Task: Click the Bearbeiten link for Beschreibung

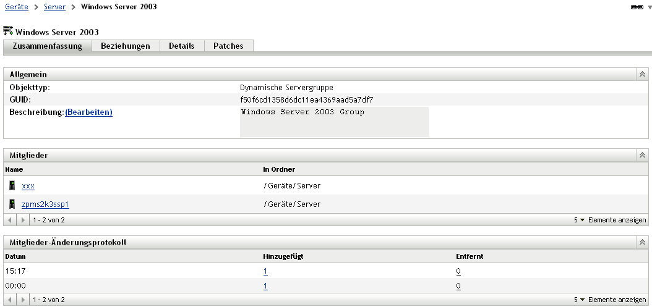Action: (x=88, y=112)
